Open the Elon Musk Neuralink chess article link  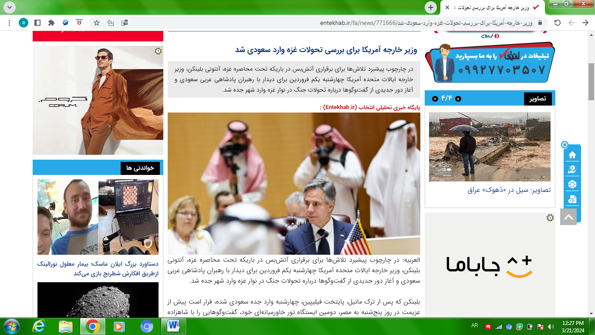(98, 269)
